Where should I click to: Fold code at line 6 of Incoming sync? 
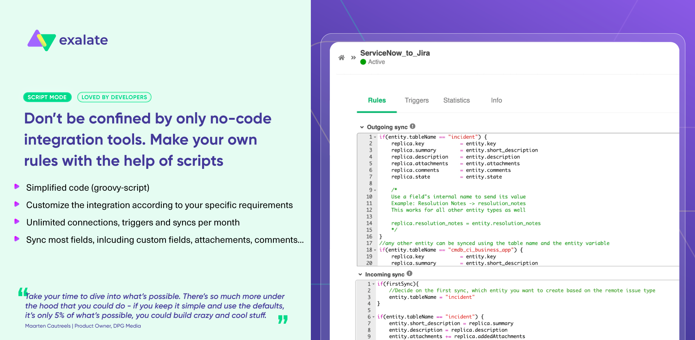[x=374, y=317]
